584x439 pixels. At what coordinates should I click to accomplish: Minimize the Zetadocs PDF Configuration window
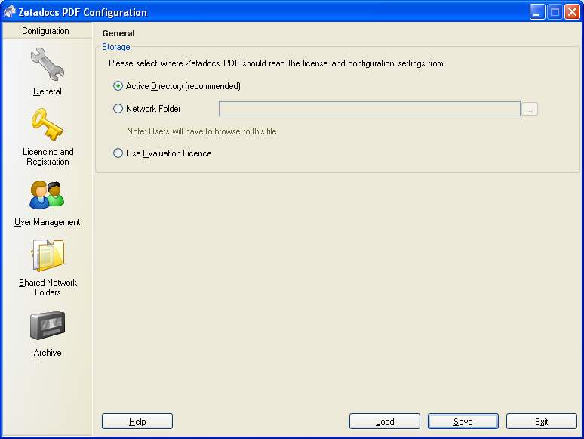[537, 12]
